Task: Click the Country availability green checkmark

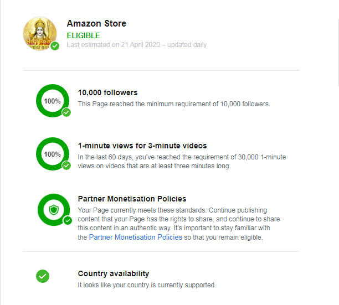Action: pyautogui.click(x=42, y=276)
